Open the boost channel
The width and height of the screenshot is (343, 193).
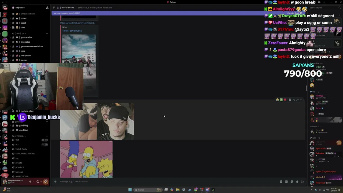click(29, 23)
